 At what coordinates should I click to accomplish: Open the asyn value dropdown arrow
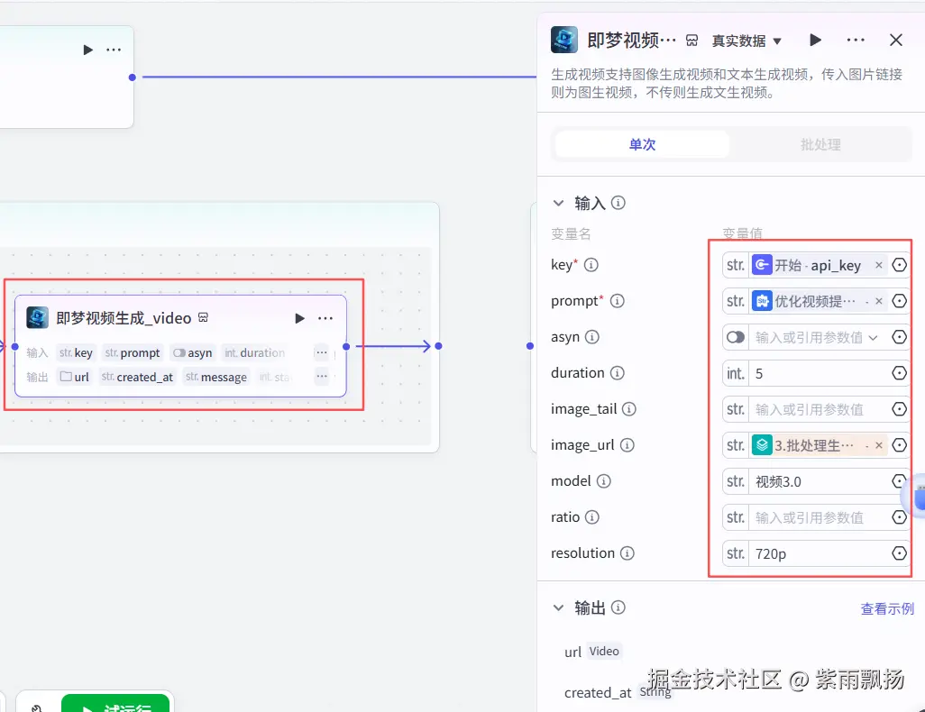point(873,337)
